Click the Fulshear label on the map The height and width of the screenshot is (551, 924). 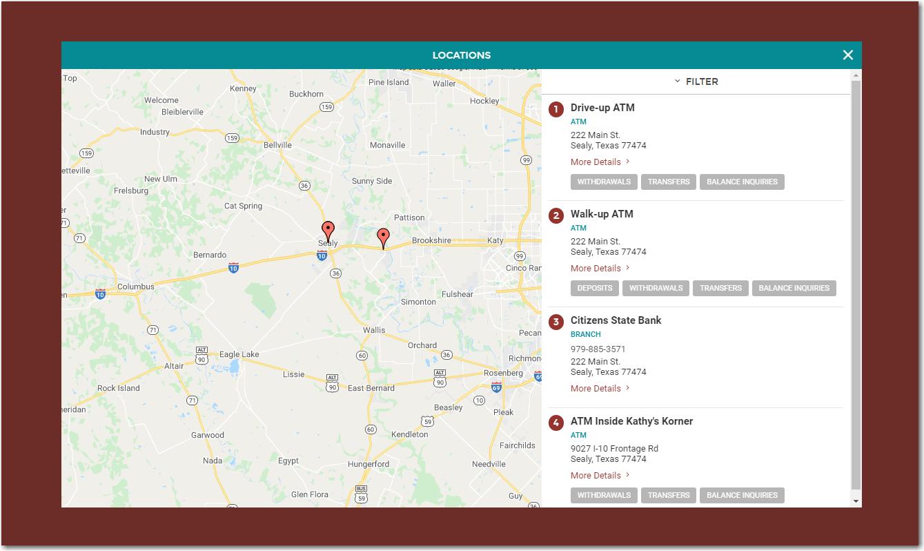point(458,294)
